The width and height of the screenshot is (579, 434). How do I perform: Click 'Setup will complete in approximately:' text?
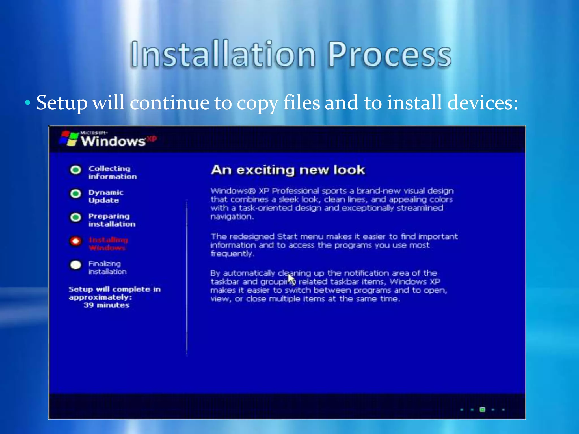[x=114, y=293]
